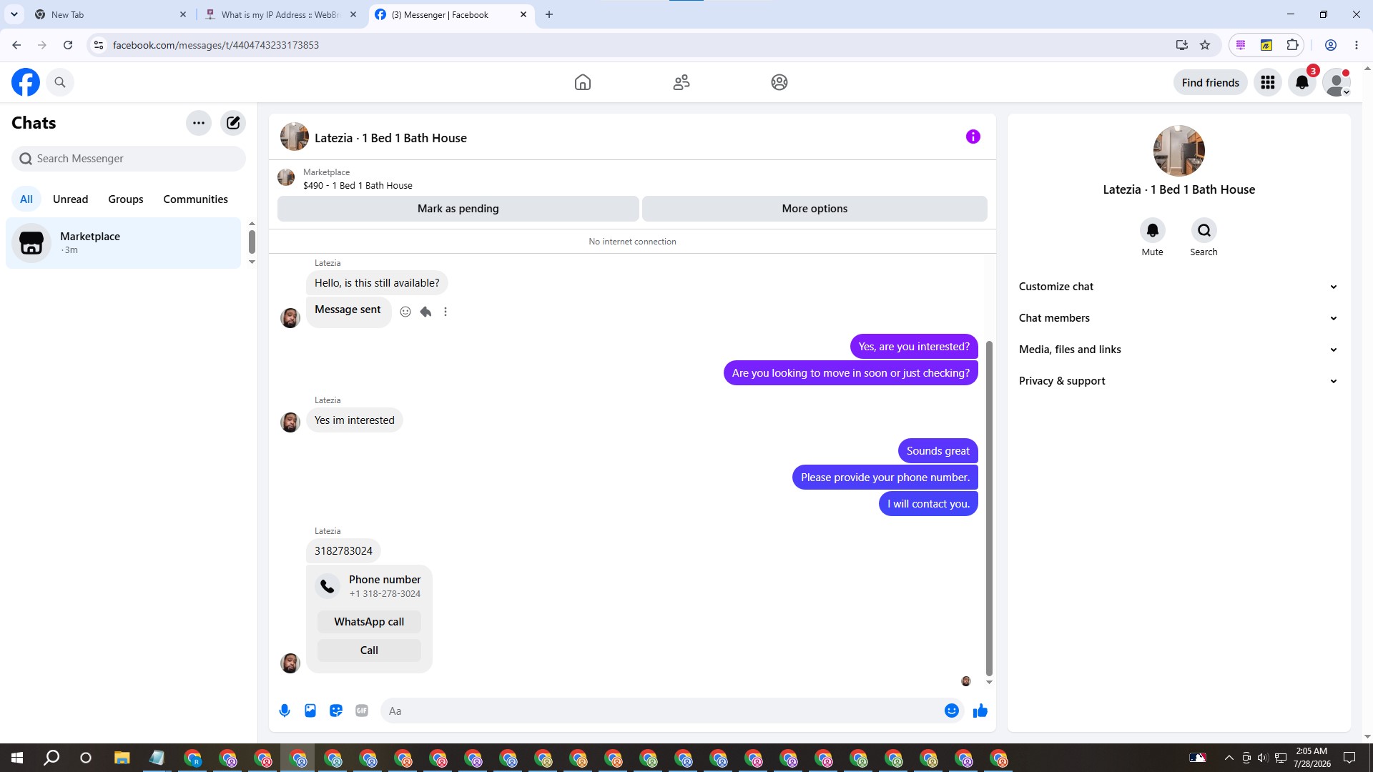Click the WhatsApp call button

click(369, 622)
